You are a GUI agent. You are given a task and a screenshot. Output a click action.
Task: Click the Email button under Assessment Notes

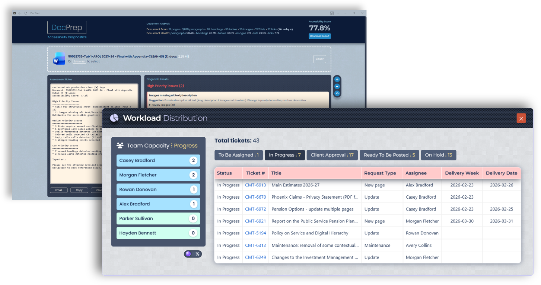[59, 190]
